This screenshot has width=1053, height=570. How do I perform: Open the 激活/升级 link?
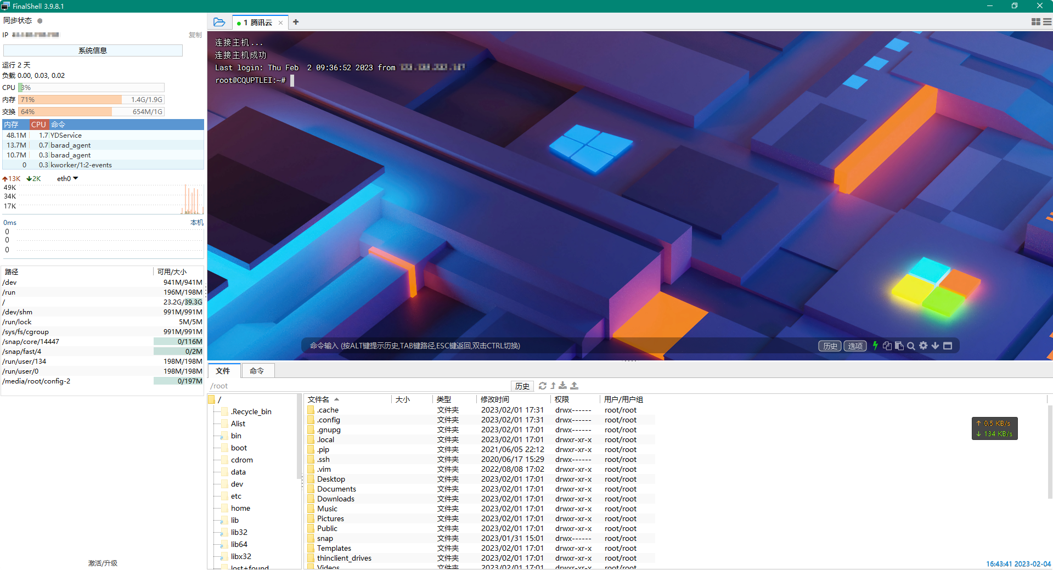point(103,563)
